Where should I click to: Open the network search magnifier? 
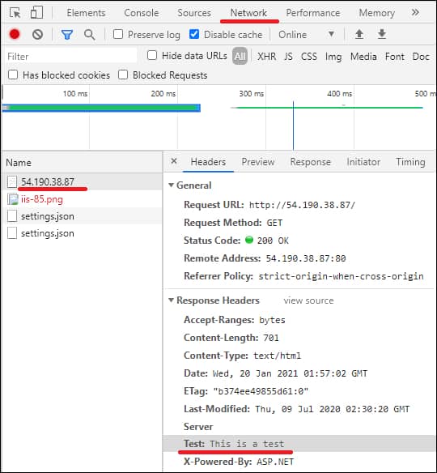pyautogui.click(x=90, y=35)
